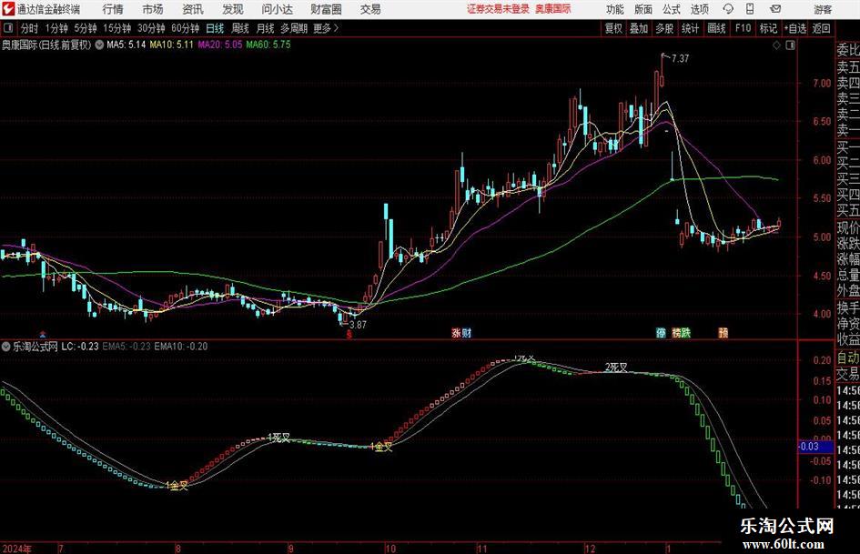The image size is (860, 554).
Task: Click the MA10: 5.11 indicator label
Action: point(172,45)
